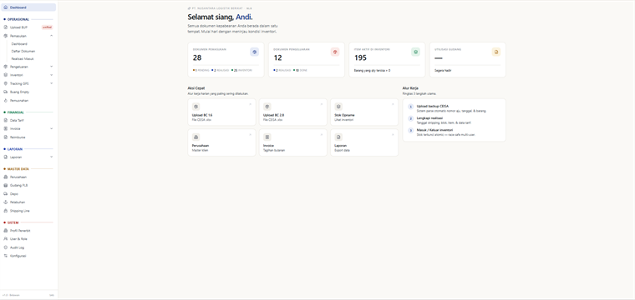The width and height of the screenshot is (635, 300).
Task: Click the 12 value on Dokumen Pengeluaran
Action: (277, 57)
